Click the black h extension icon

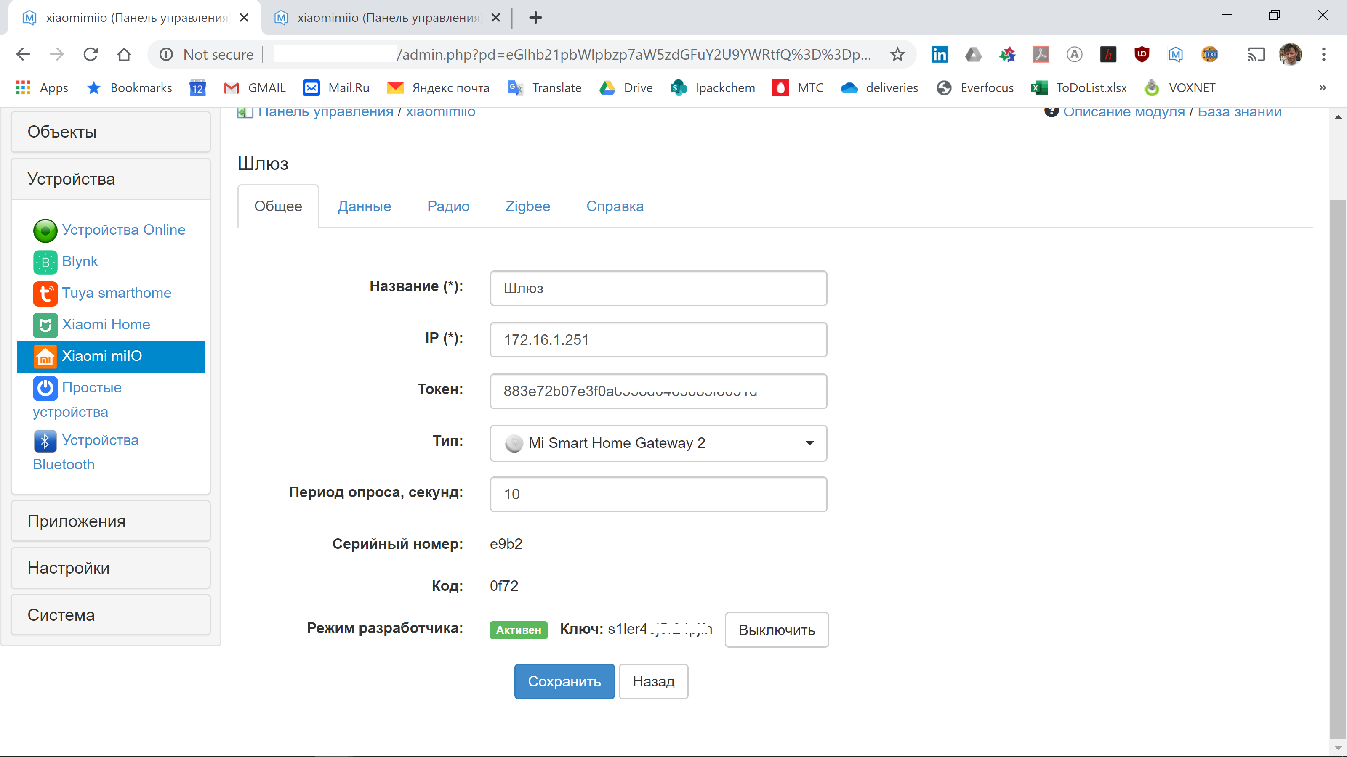point(1108,54)
